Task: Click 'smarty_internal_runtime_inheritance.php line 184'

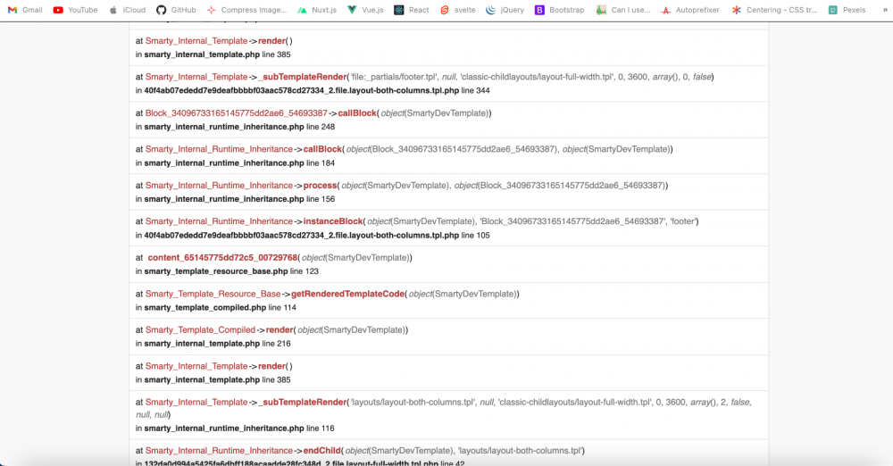Action: click(239, 163)
